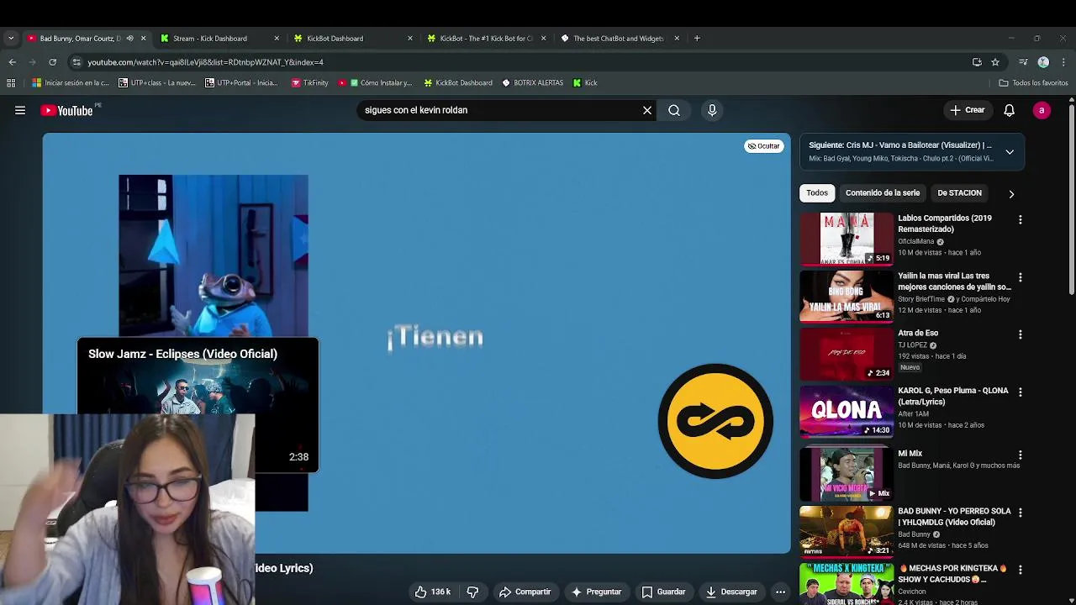The image size is (1076, 605).
Task: Open the Slow Jamz - Eclipses suggested card
Action: (198, 405)
